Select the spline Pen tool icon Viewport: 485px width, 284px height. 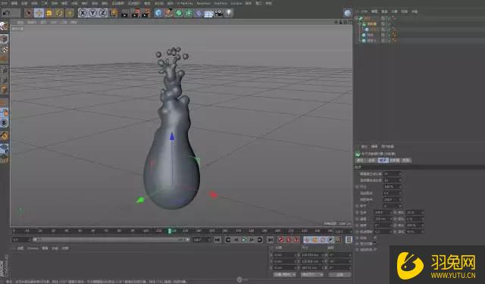pos(168,13)
